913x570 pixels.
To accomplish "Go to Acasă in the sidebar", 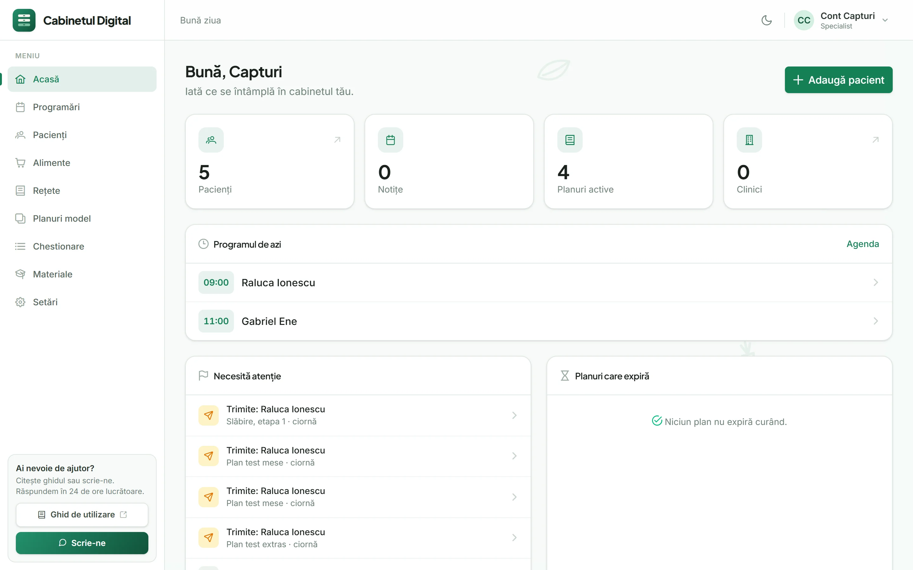I will (x=82, y=79).
